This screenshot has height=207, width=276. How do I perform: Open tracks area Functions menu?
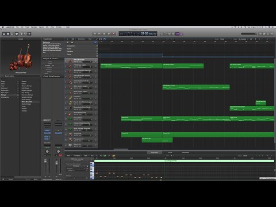click(82, 39)
